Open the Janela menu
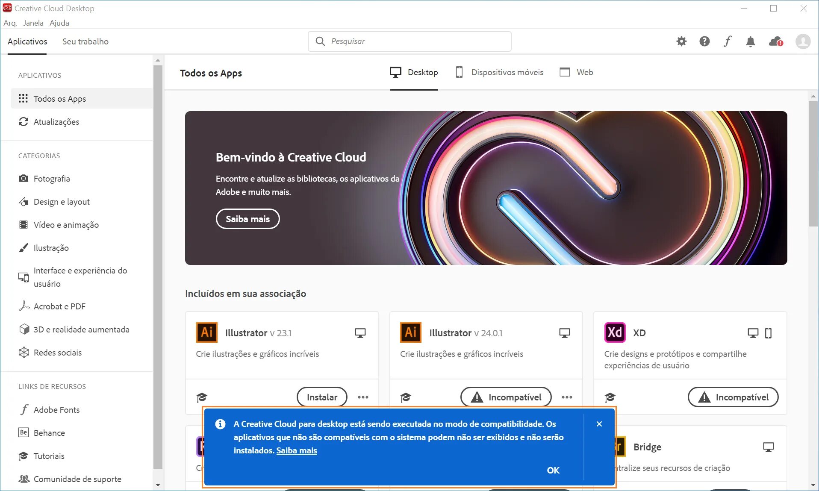Image resolution: width=819 pixels, height=491 pixels. (x=33, y=23)
